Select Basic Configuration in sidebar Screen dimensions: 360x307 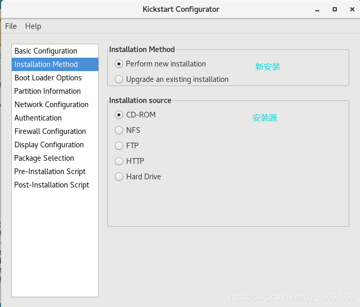pyautogui.click(x=55, y=51)
